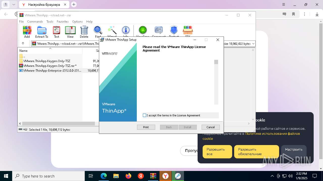This screenshot has width=323, height=181.
Task: Select the Настройка браузера tab
Action: (x=44, y=5)
